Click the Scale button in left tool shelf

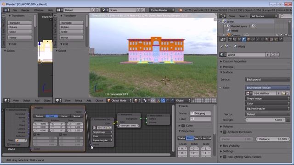[x=20, y=32]
